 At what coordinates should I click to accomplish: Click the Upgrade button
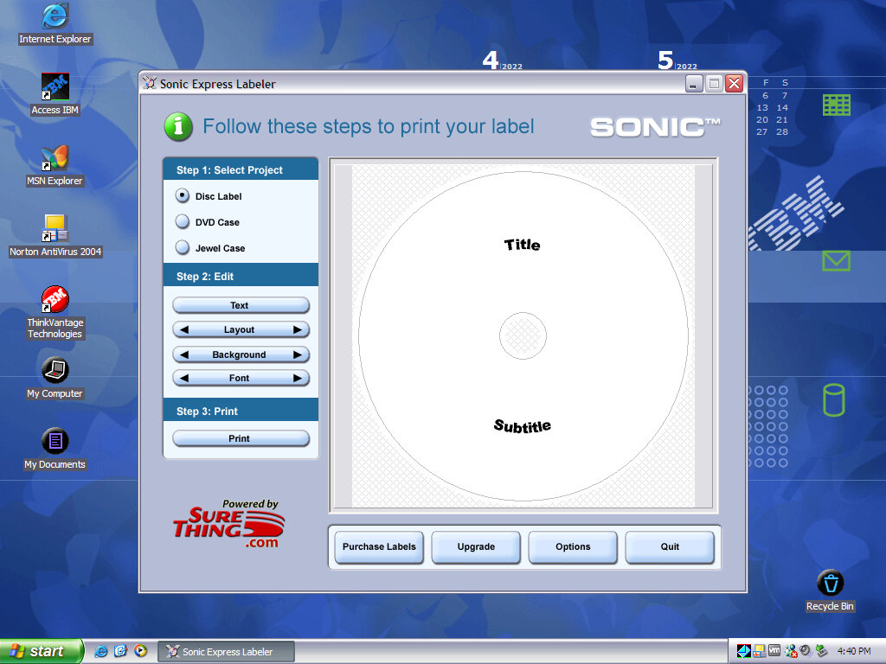476,546
